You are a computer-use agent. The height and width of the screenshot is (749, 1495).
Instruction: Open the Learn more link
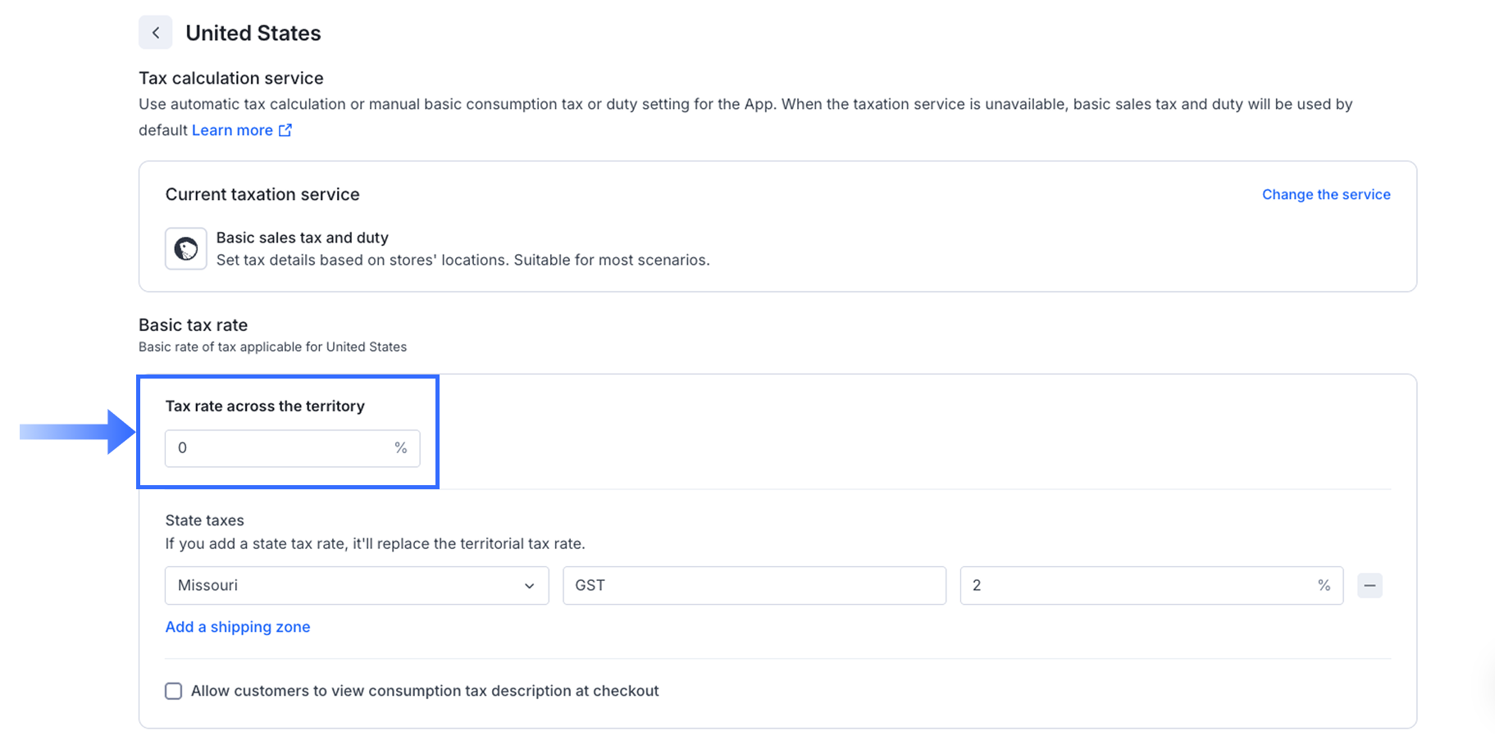232,130
